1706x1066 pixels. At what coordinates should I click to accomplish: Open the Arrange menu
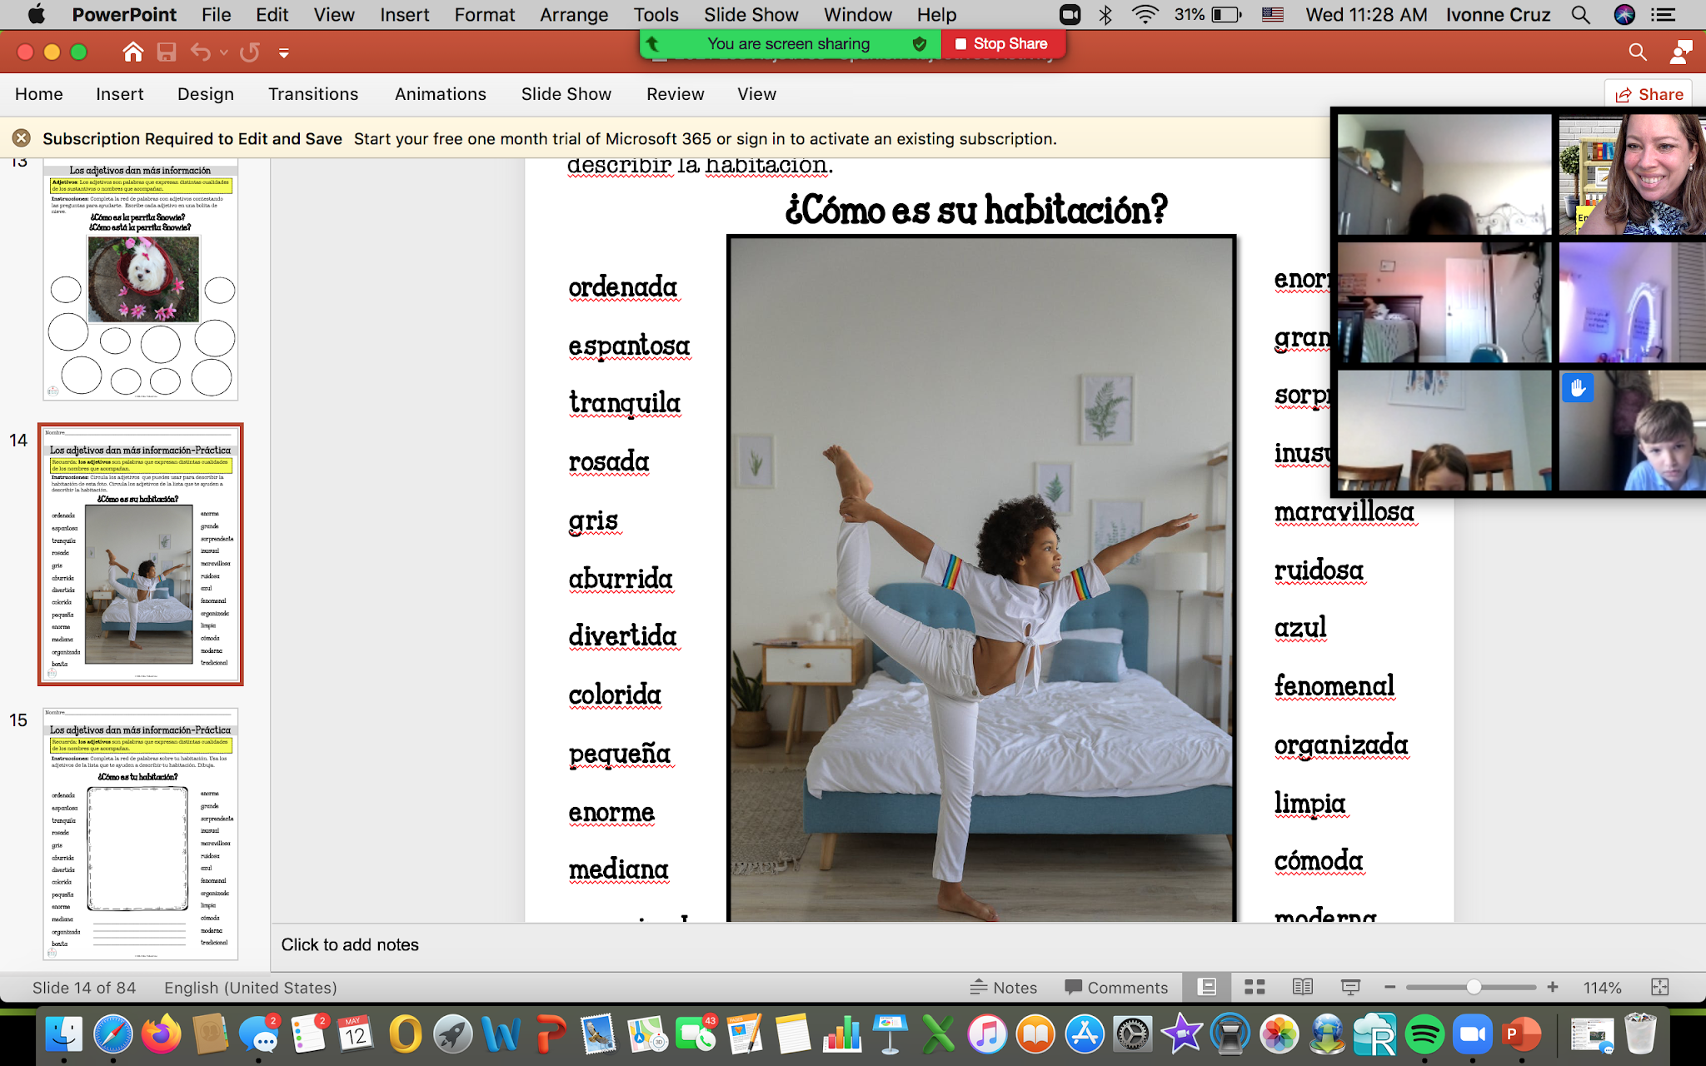[573, 14]
